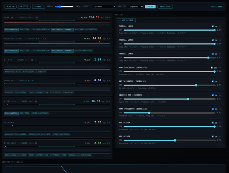This screenshot has height=173, width=229.
Task: Click Volcanic Outgassing tag in the Temp panel
Action: click(x=86, y=29)
